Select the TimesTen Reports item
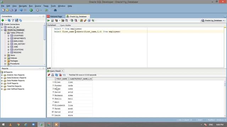Screen dimensions: 227x127 click(14, 86)
